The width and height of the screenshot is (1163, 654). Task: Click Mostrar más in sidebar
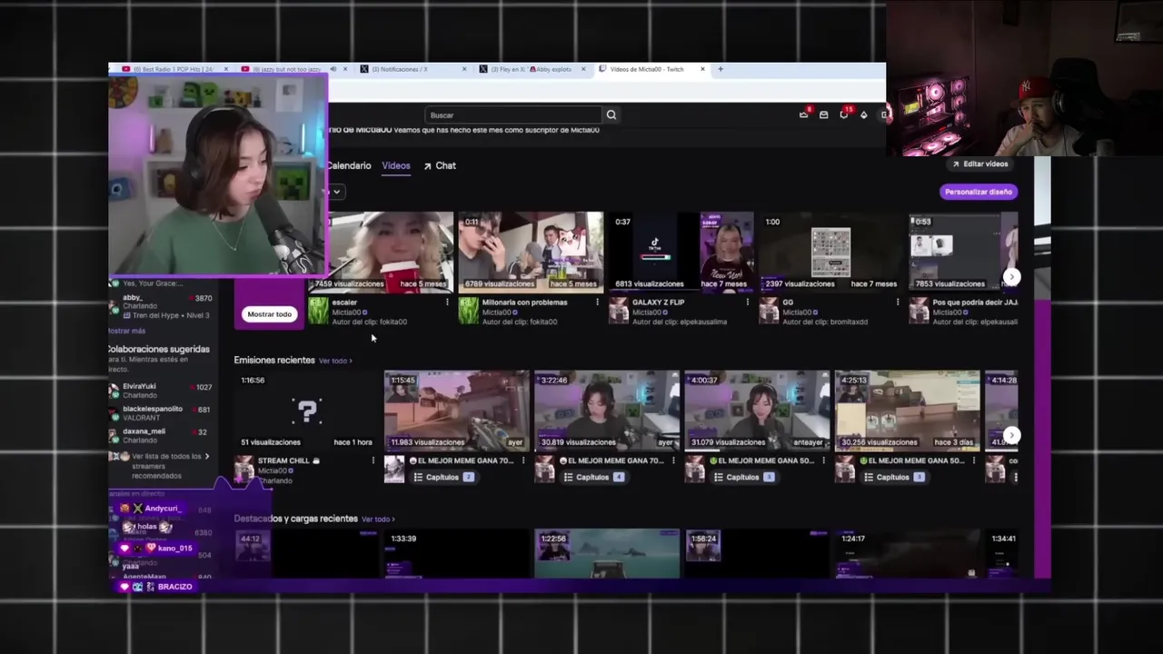click(127, 331)
